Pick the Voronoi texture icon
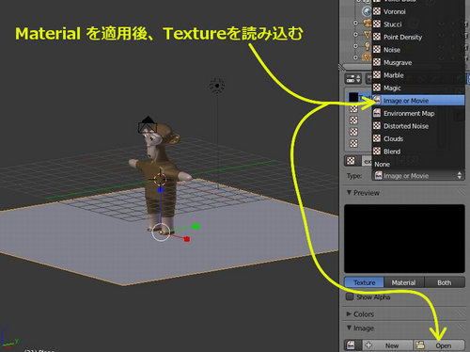The height and width of the screenshot is (352, 470). (x=377, y=11)
